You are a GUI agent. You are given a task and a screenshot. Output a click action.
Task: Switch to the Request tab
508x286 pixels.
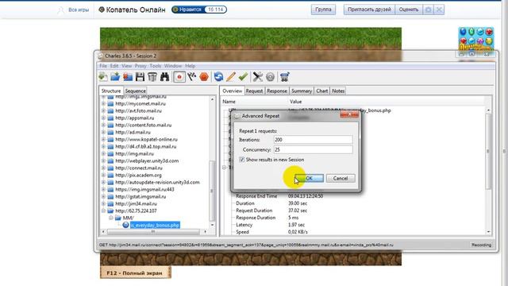(x=254, y=91)
